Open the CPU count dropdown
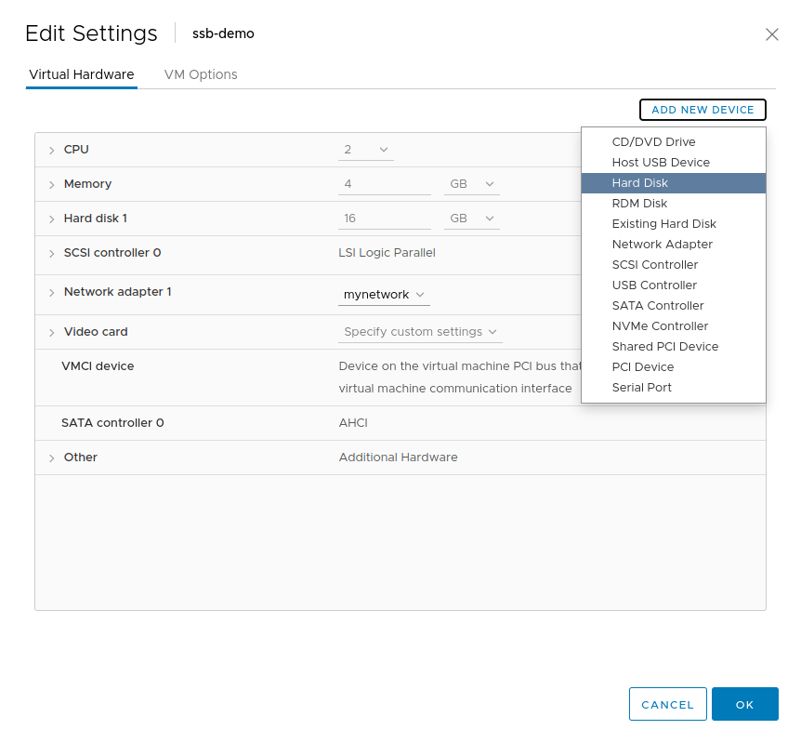This screenshot has width=801, height=743. point(365,149)
